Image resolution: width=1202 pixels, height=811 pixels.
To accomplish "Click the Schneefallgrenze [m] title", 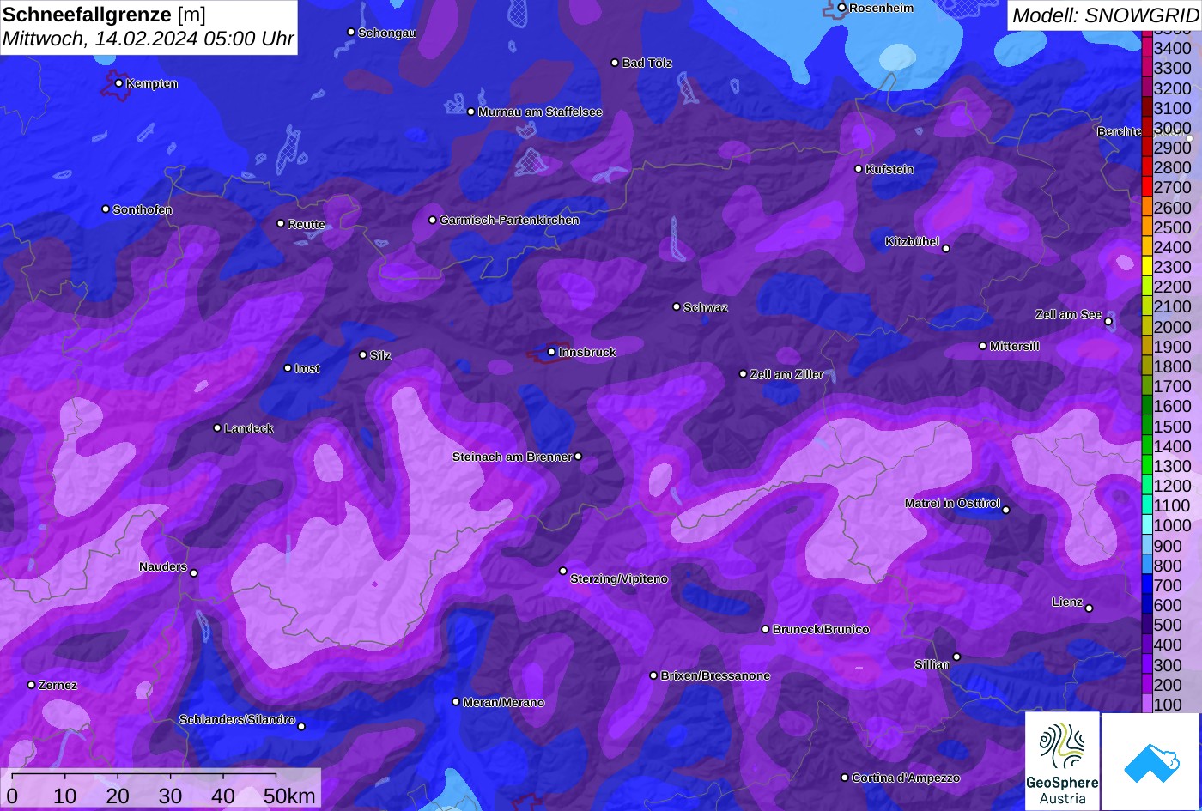I will [x=105, y=14].
